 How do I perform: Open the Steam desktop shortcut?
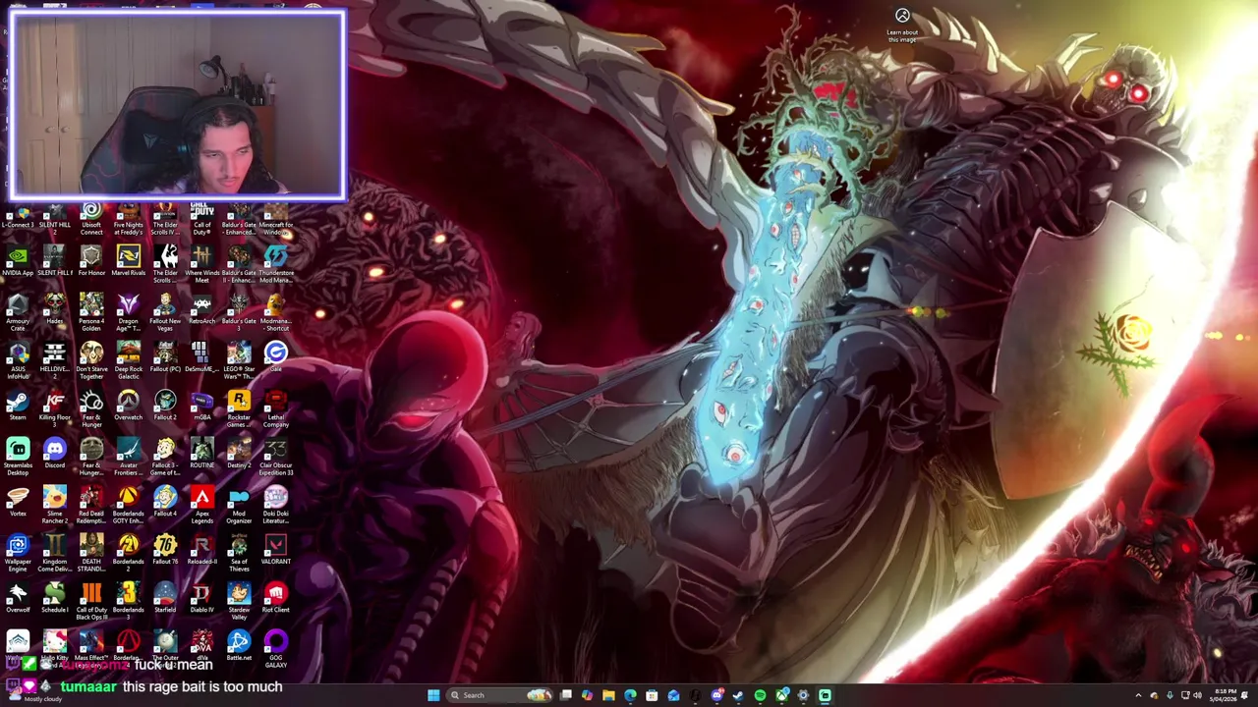pos(18,407)
